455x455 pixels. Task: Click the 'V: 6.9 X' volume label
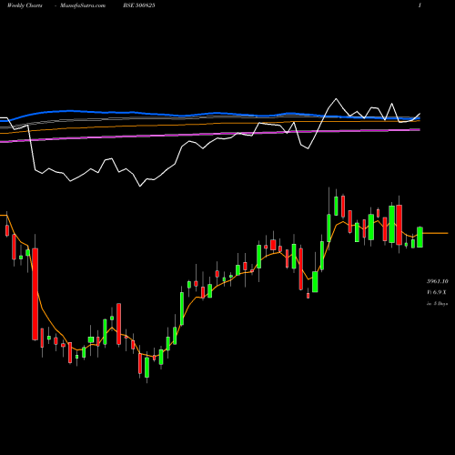click(x=437, y=292)
